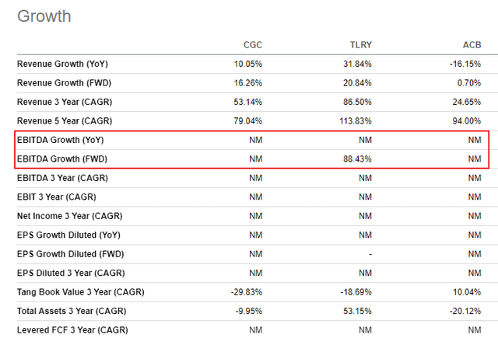The height and width of the screenshot is (345, 498).
Task: Click the EBITDA Growth (FWD) row label
Action: pos(61,159)
